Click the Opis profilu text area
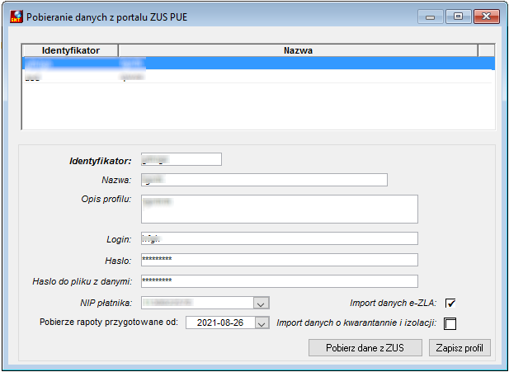The image size is (509, 372). [x=280, y=209]
